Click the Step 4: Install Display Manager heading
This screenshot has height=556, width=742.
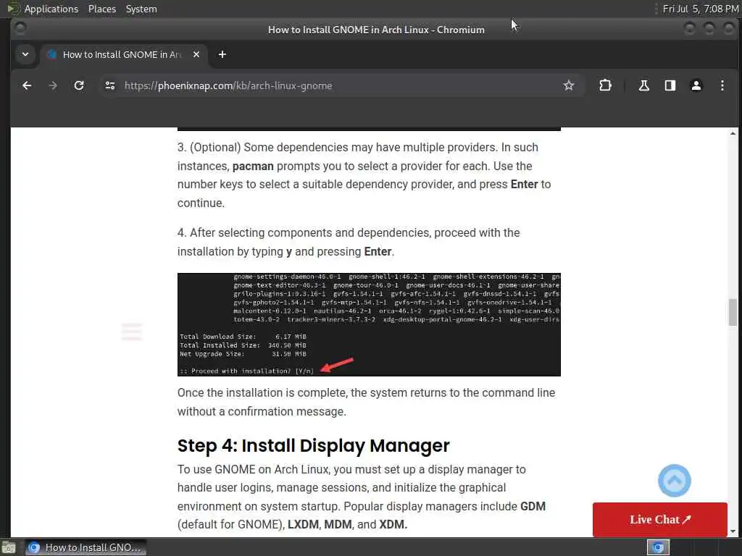click(x=313, y=446)
